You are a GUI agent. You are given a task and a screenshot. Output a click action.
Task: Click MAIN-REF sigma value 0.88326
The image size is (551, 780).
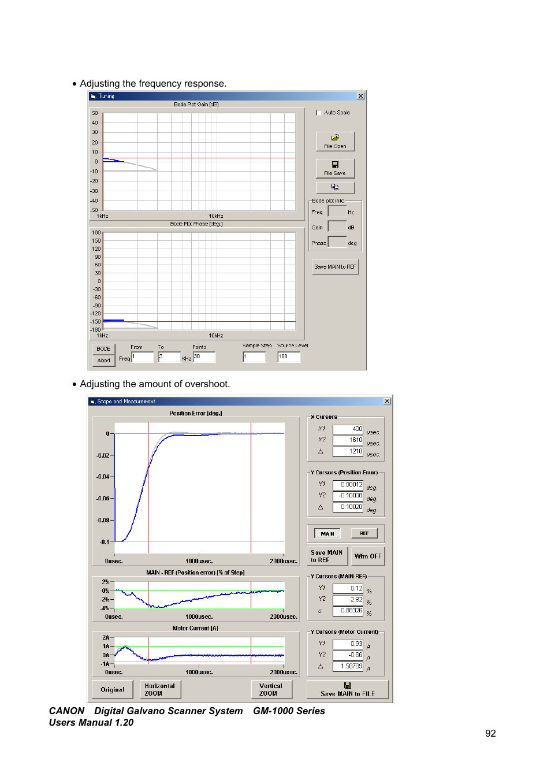[x=348, y=610]
